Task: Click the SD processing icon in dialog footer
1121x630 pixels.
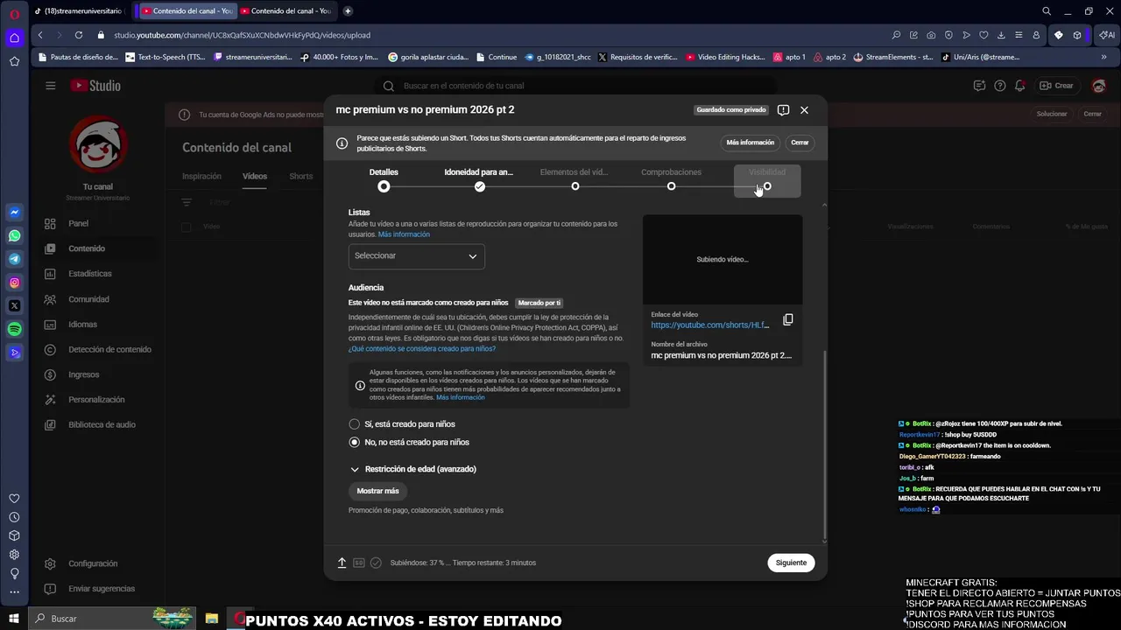Action: click(359, 563)
